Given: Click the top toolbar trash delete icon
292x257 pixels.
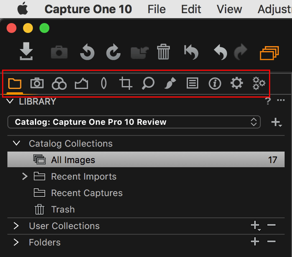Looking at the screenshot, I should [164, 51].
